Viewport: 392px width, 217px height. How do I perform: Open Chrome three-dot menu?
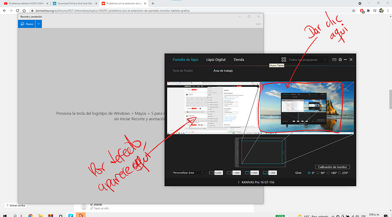388,11
